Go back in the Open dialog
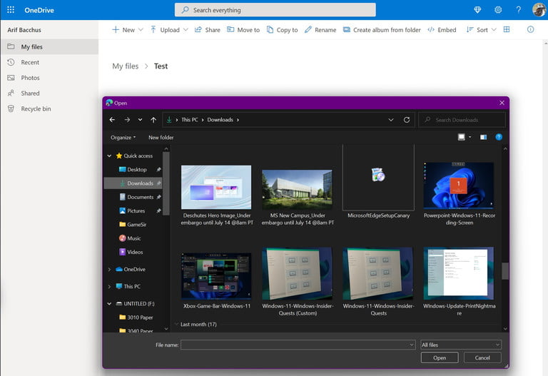 [112, 120]
